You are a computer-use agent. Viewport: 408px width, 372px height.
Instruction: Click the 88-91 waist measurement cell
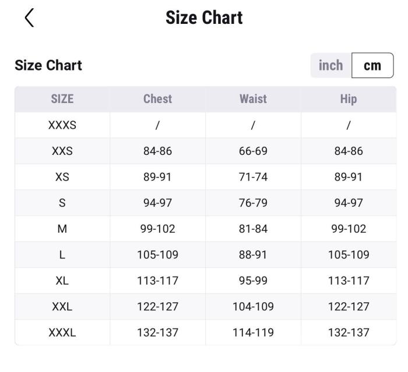253,255
